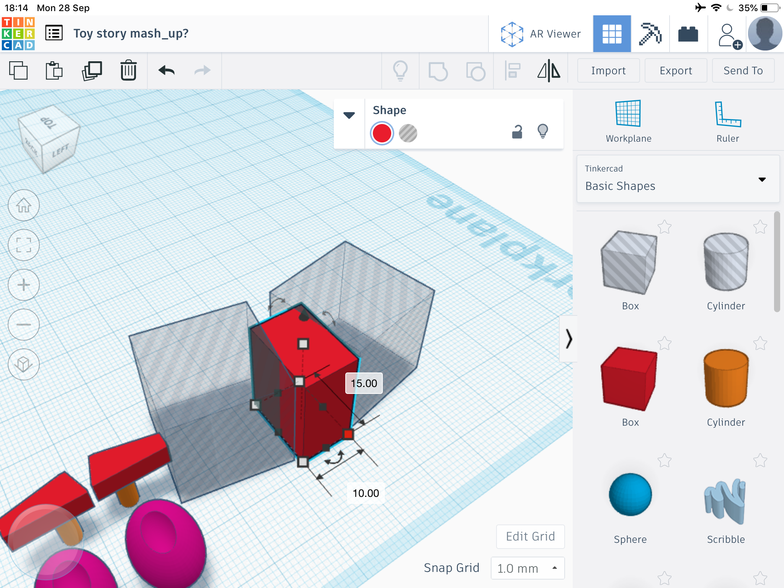This screenshot has width=784, height=588.
Task: Choose the red Solid color swatch
Action: (382, 133)
